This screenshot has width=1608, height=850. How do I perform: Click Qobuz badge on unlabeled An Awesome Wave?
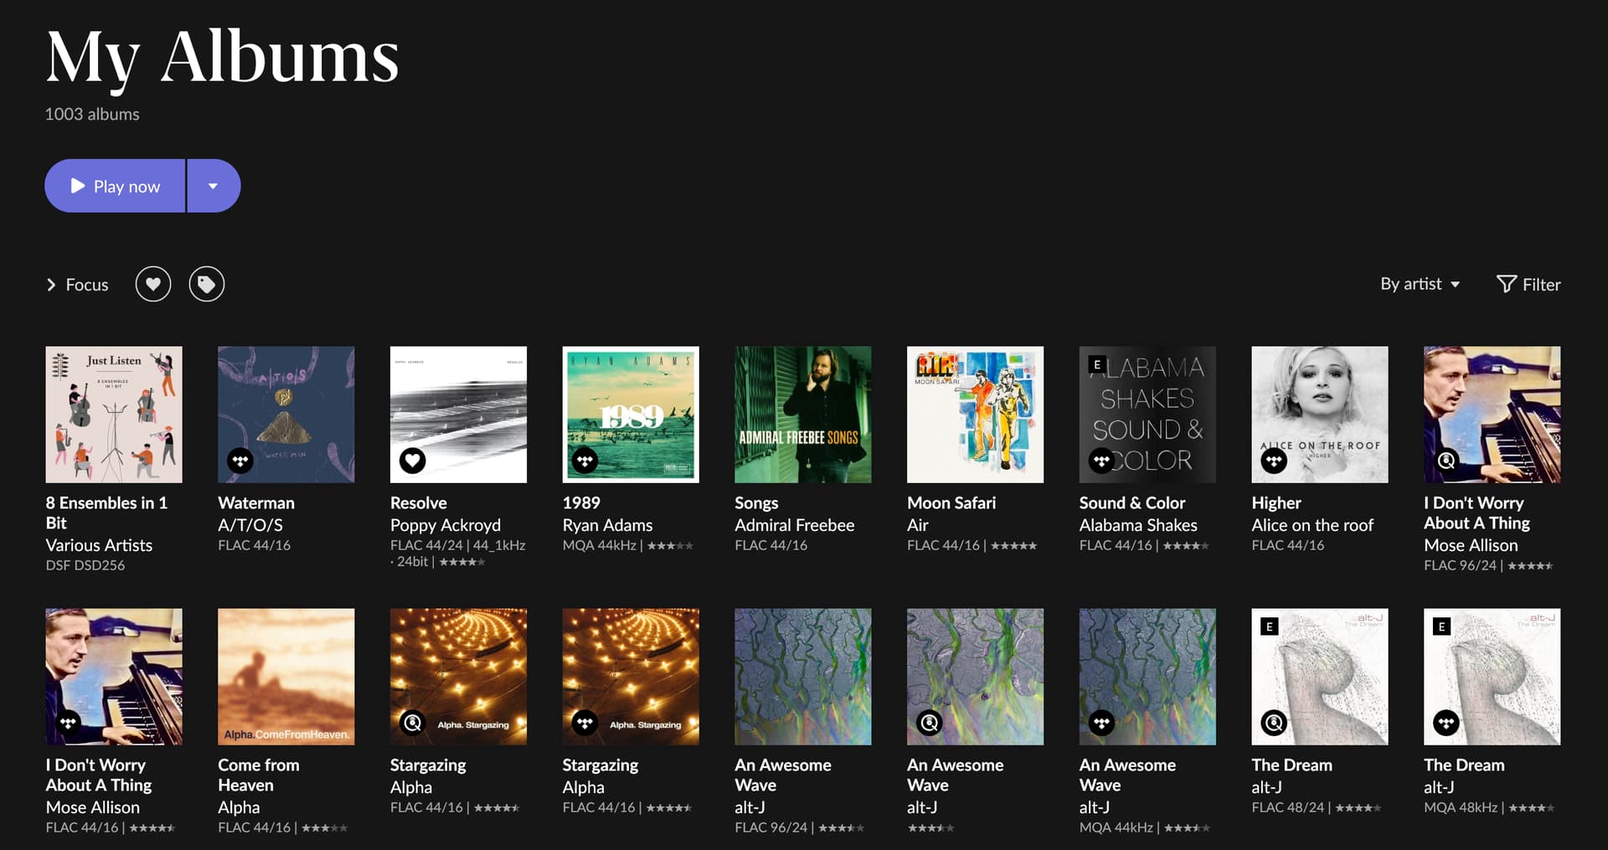[x=930, y=723]
